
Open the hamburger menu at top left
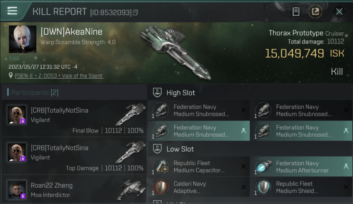[12, 11]
